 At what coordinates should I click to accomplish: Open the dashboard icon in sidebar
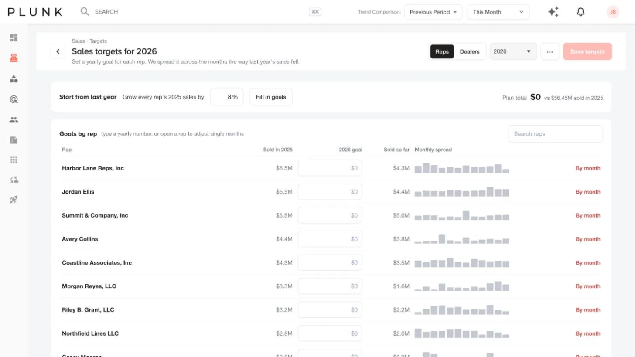pos(14,38)
